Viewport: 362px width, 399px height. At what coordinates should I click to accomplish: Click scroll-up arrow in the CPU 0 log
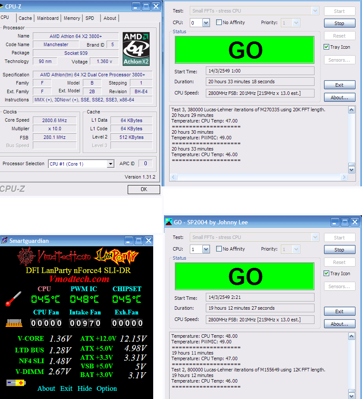(x=352, y=110)
